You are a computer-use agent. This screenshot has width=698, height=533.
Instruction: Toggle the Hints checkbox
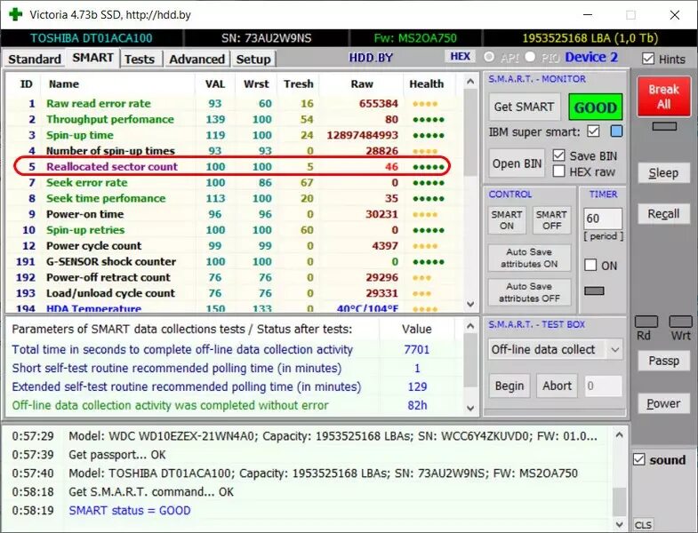(x=648, y=59)
